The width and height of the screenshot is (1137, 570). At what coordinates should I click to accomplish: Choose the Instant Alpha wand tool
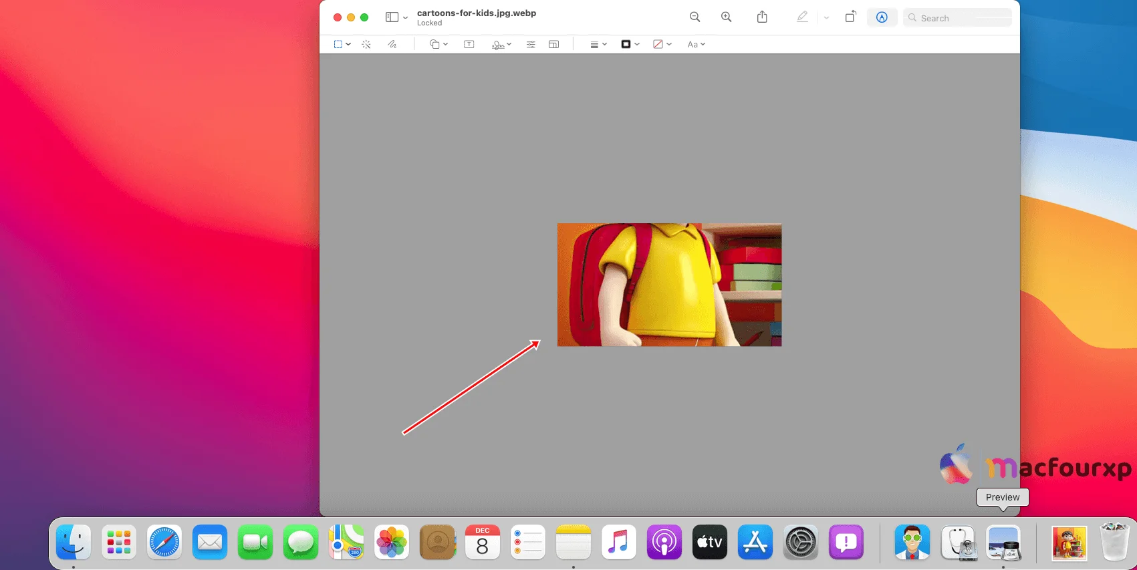coord(366,44)
